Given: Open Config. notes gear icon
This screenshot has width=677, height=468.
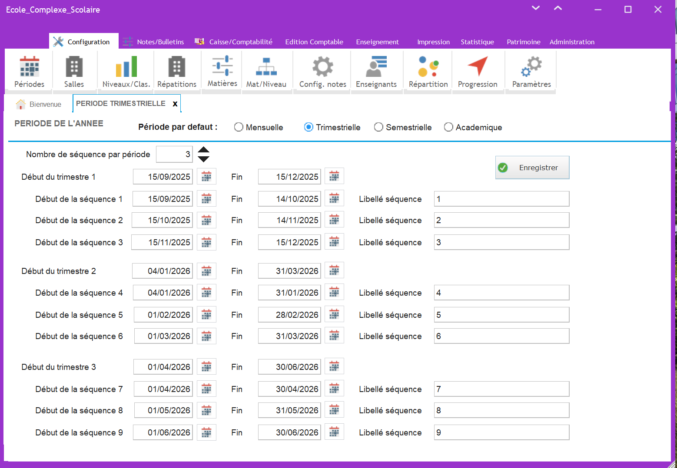Looking at the screenshot, I should (x=322, y=67).
